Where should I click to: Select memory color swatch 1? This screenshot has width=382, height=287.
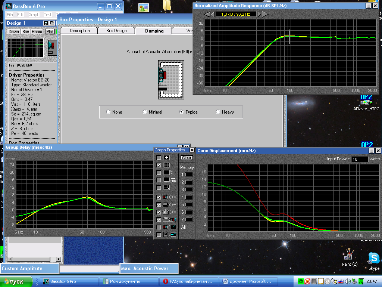[189, 175]
